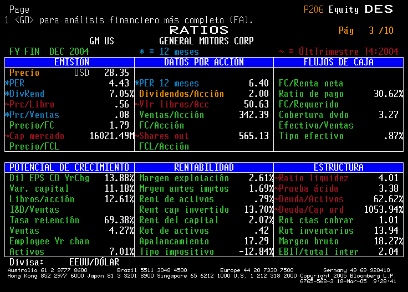
Task: Click the Tasa retención label
Action: tap(44, 220)
